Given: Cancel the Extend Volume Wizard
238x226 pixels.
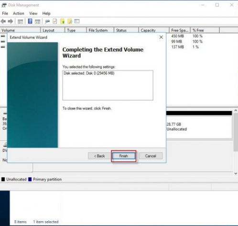Looking at the screenshot, I should click(x=151, y=156).
